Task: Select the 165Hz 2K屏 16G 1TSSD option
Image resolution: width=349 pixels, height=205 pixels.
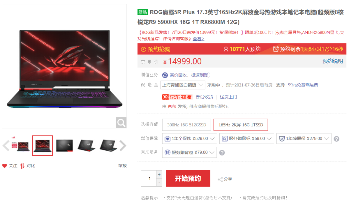Action: tap(241, 125)
